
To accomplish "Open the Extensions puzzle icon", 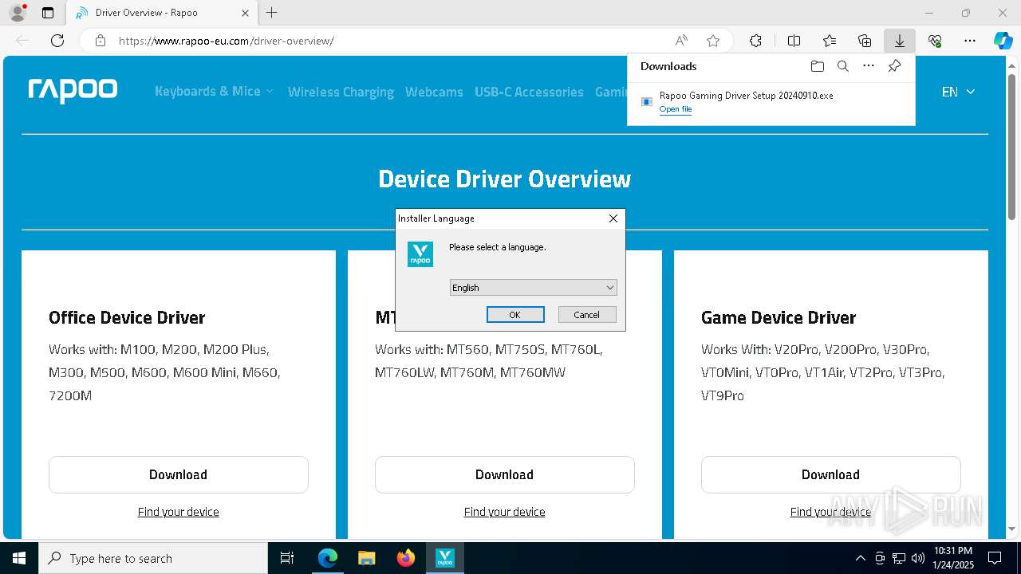I will tap(755, 41).
